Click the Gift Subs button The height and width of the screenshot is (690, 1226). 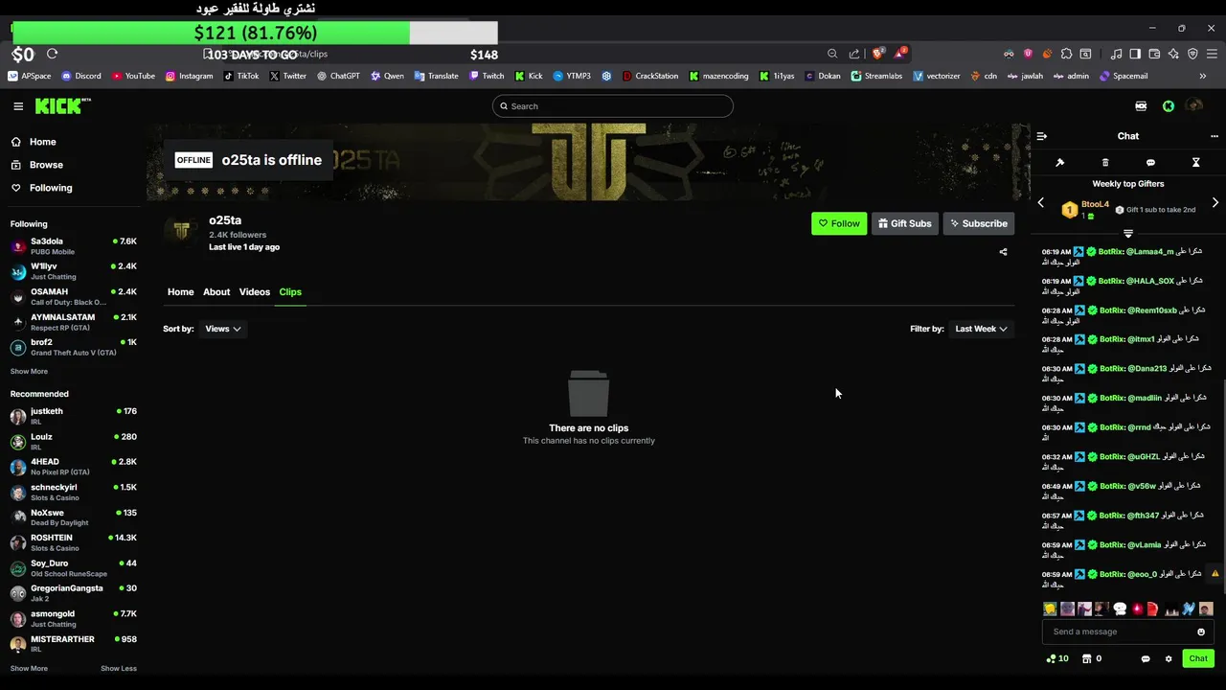pyautogui.click(x=904, y=223)
